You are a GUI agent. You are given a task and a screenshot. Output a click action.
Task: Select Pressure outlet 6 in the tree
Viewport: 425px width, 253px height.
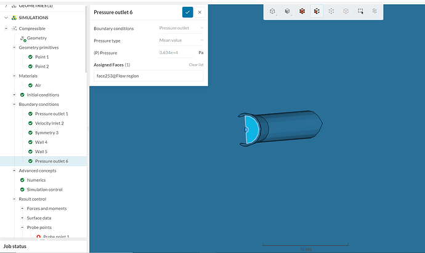(52, 161)
